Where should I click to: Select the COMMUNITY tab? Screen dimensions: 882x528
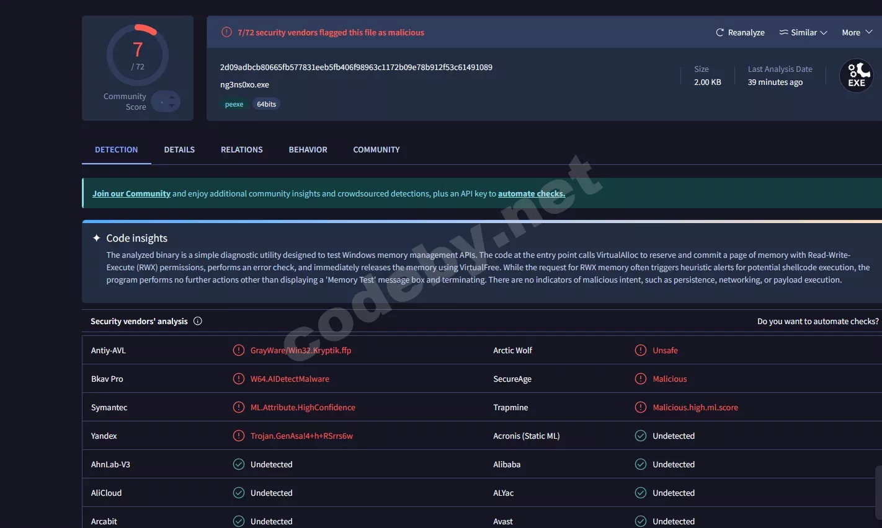click(x=376, y=150)
